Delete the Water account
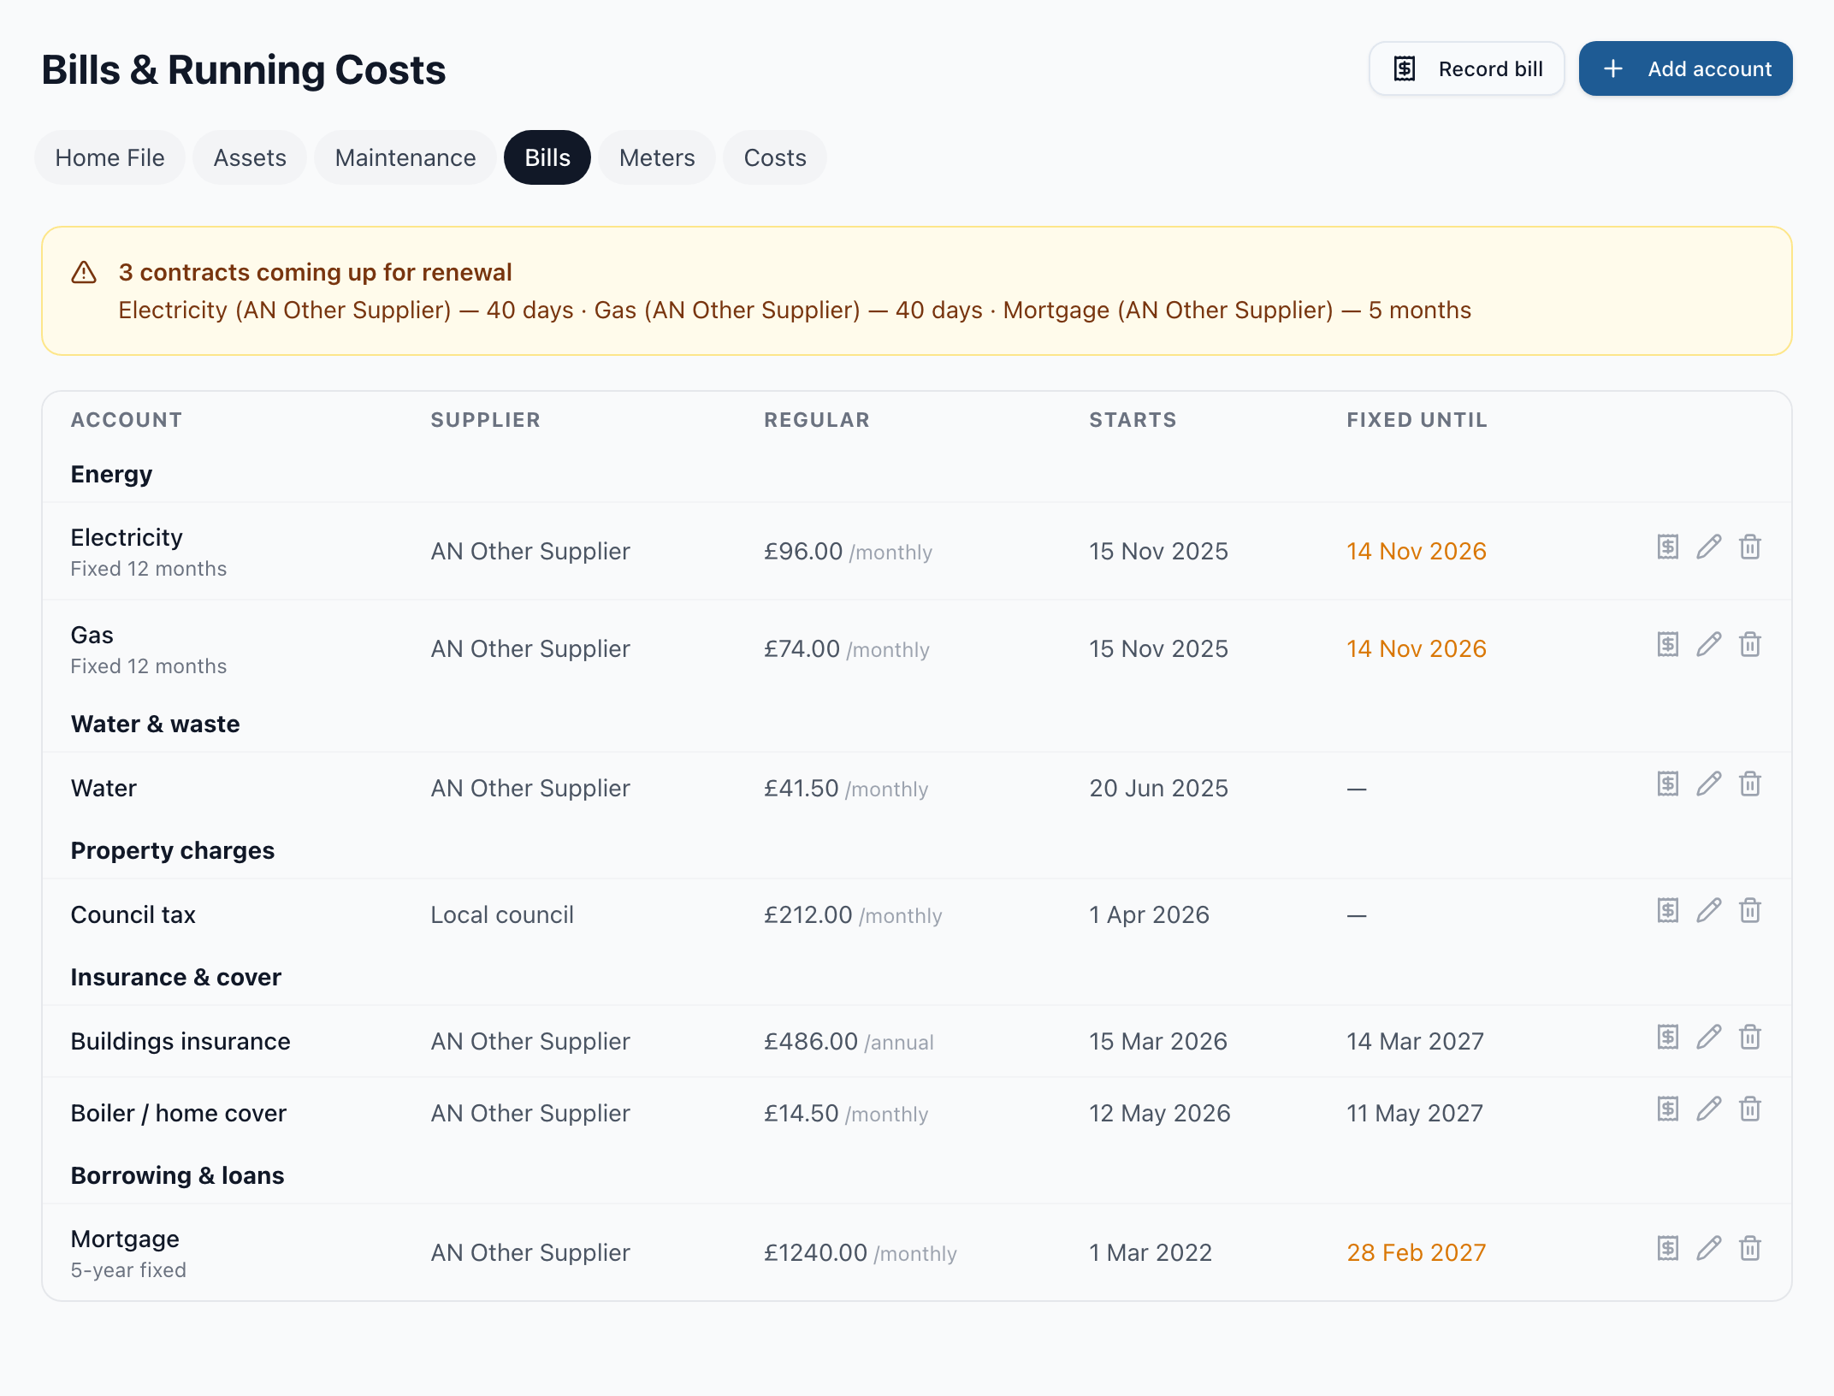The height and width of the screenshot is (1396, 1834). (x=1749, y=784)
